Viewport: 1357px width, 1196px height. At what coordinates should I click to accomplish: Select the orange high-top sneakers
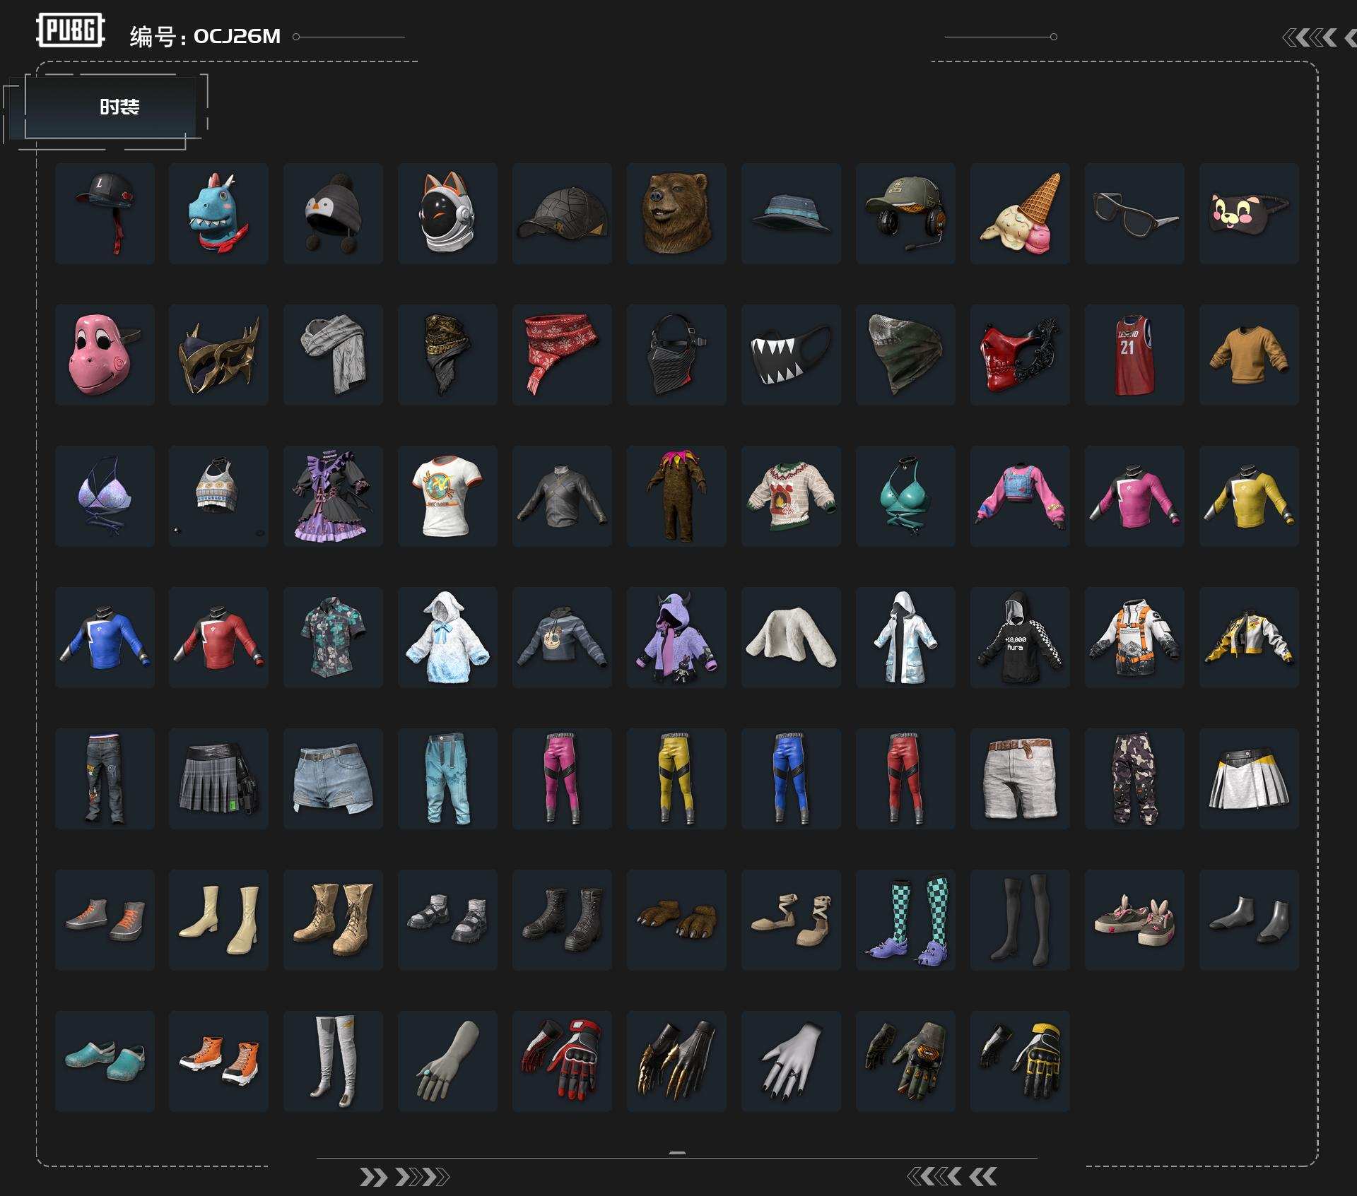pyautogui.click(x=218, y=1061)
